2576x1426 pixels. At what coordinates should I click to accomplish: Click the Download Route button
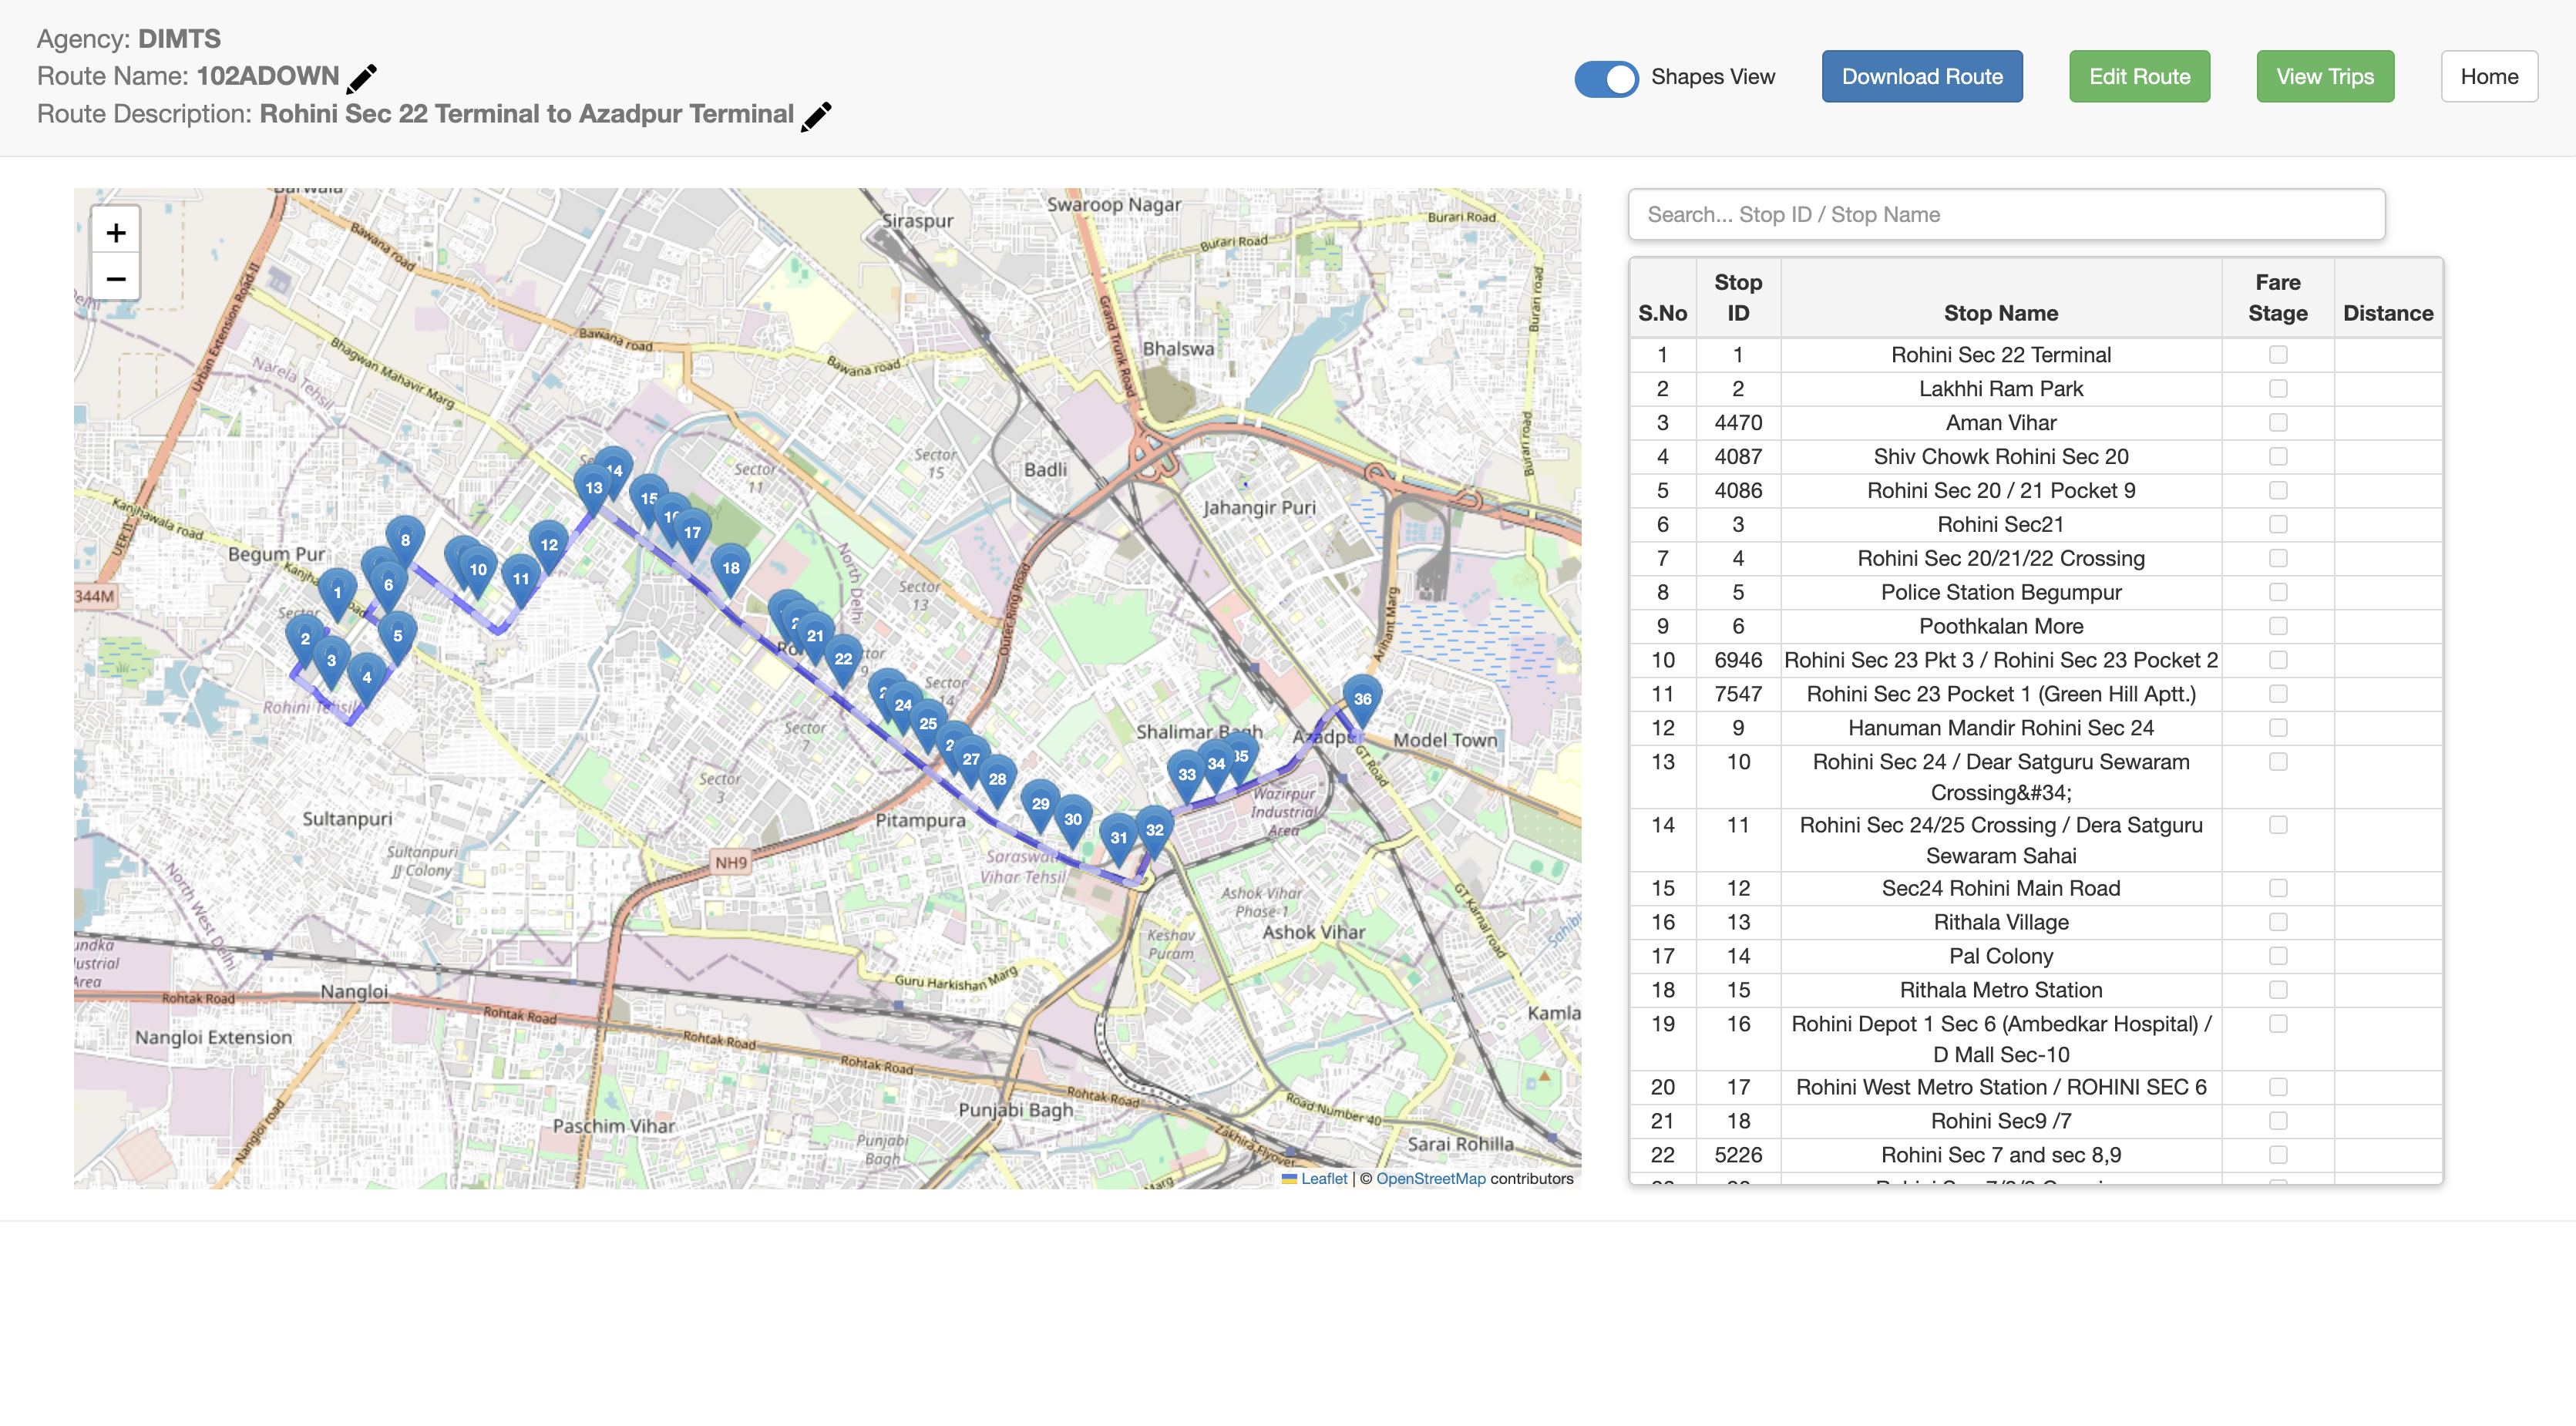(x=1922, y=77)
